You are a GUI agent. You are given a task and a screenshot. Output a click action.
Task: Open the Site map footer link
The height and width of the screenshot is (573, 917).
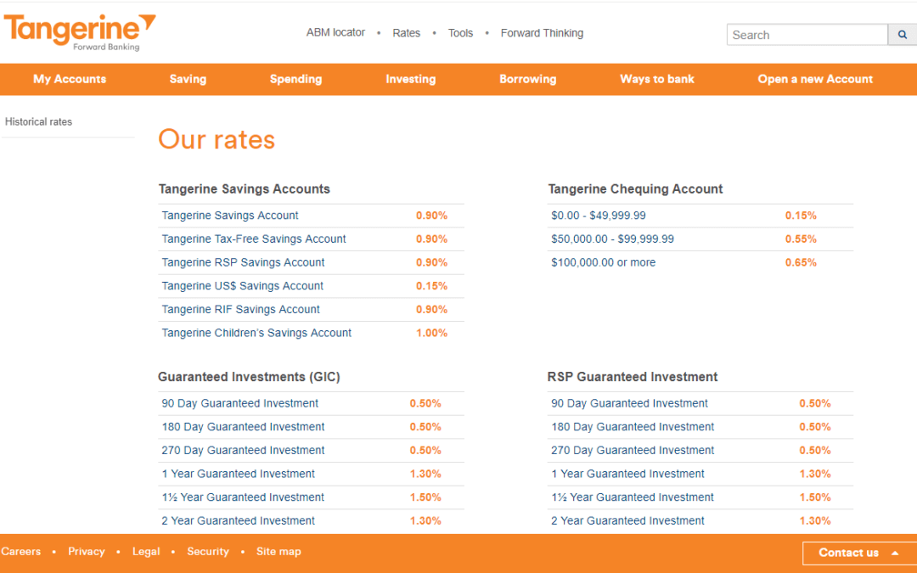click(278, 552)
